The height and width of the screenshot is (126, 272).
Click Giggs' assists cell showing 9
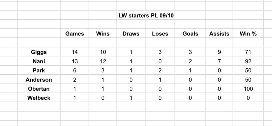[x=219, y=52]
